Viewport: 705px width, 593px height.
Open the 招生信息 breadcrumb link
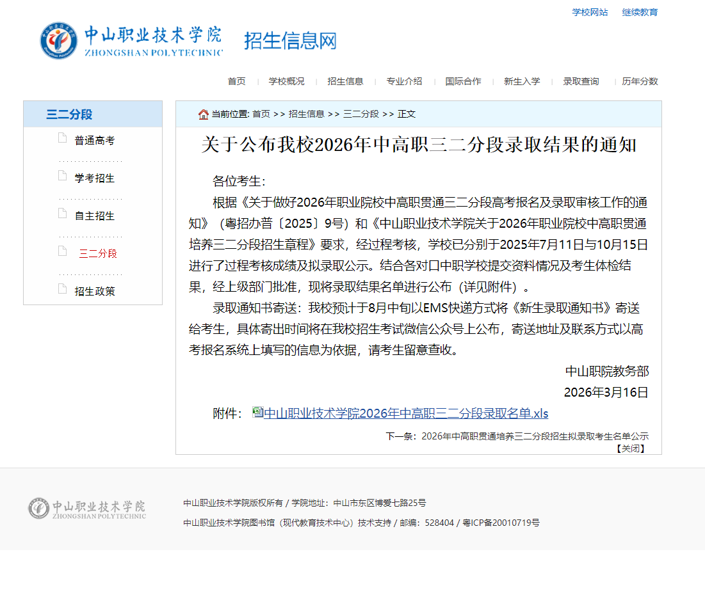click(x=306, y=113)
